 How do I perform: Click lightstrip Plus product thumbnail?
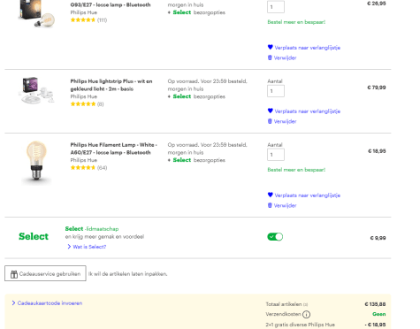36,90
